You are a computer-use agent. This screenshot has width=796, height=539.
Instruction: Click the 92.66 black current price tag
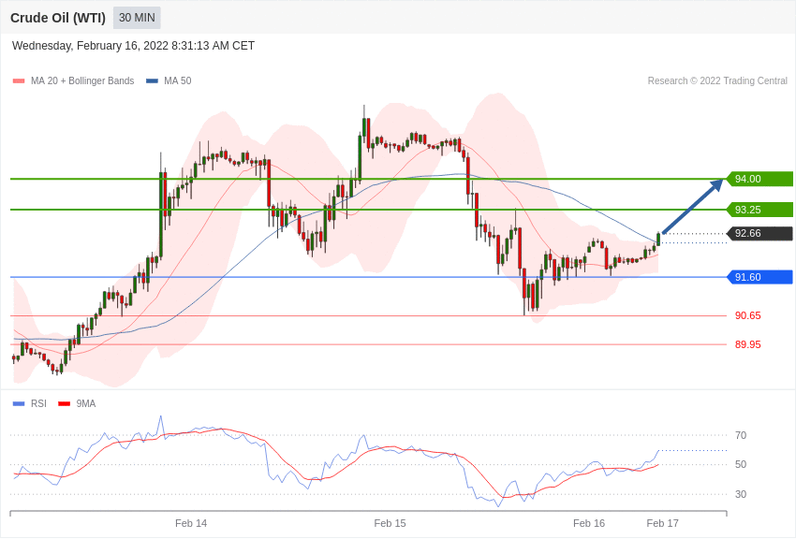(x=759, y=234)
